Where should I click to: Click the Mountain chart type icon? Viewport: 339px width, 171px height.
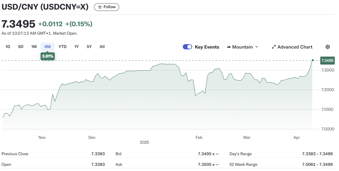tap(229, 47)
